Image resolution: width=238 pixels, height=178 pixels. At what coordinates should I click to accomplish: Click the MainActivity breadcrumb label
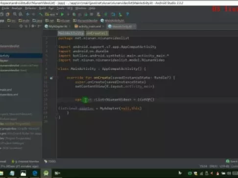[71, 33]
